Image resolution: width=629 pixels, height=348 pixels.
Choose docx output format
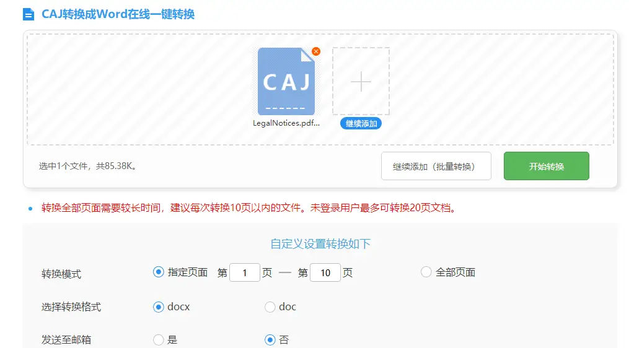159,307
